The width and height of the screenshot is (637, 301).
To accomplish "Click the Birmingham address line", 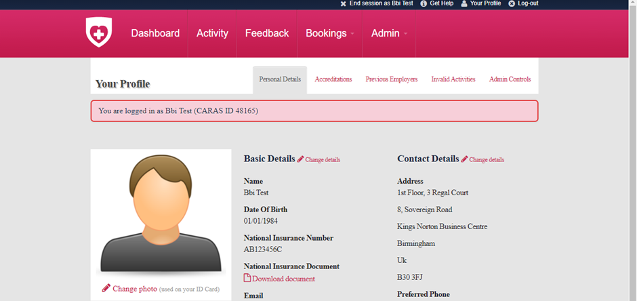I will (x=416, y=243).
